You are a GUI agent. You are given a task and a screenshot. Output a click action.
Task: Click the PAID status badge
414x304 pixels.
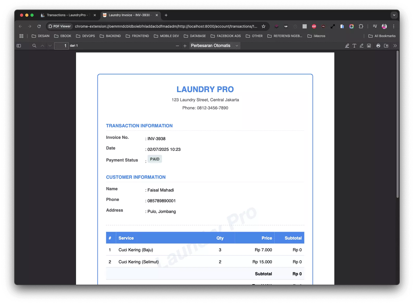155,159
